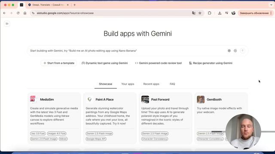The width and height of the screenshot is (275, 154).
Task: Click Gemini 2.5 Flash Image tag on Past Forward
Action: [155, 133]
